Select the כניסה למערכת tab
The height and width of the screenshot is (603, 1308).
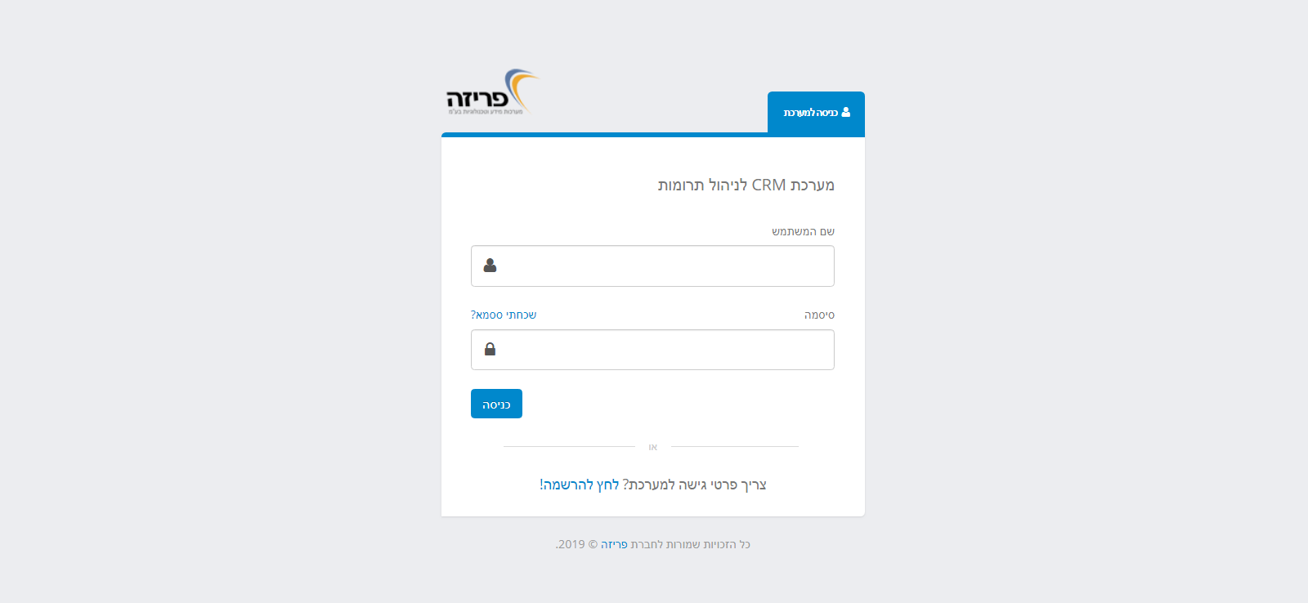coord(816,113)
